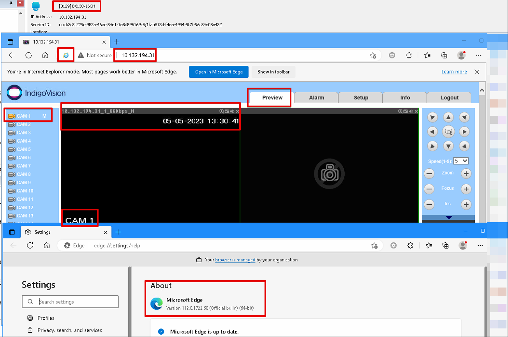This screenshot has height=337, width=508.
Task: Click Home button in the Settings window
Action: (47, 245)
